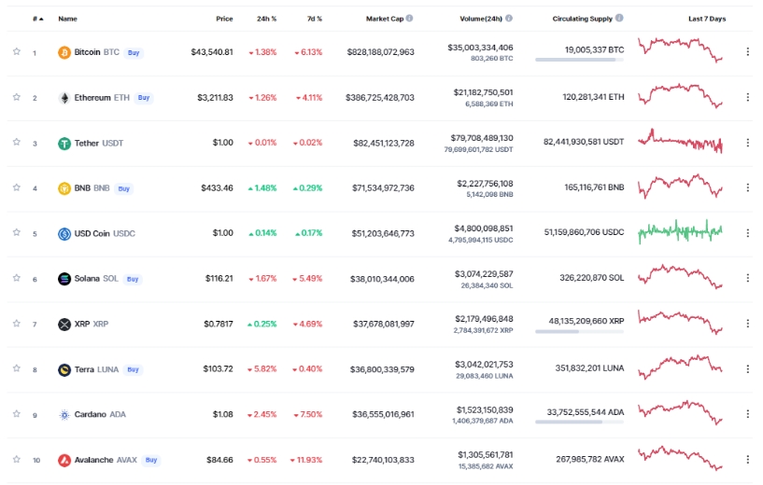763x485 pixels.
Task: Open Bitcoin 7-day sparkline chart
Action: pyautogui.click(x=680, y=50)
